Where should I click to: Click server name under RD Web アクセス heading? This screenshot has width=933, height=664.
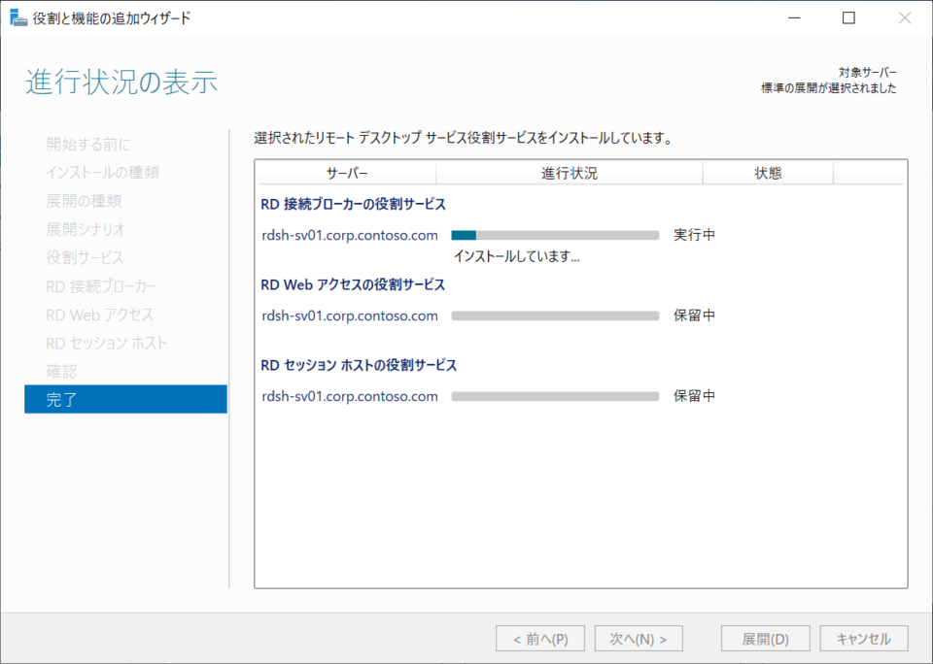[350, 315]
